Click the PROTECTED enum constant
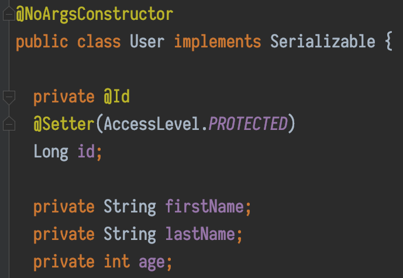 pyautogui.click(x=248, y=124)
